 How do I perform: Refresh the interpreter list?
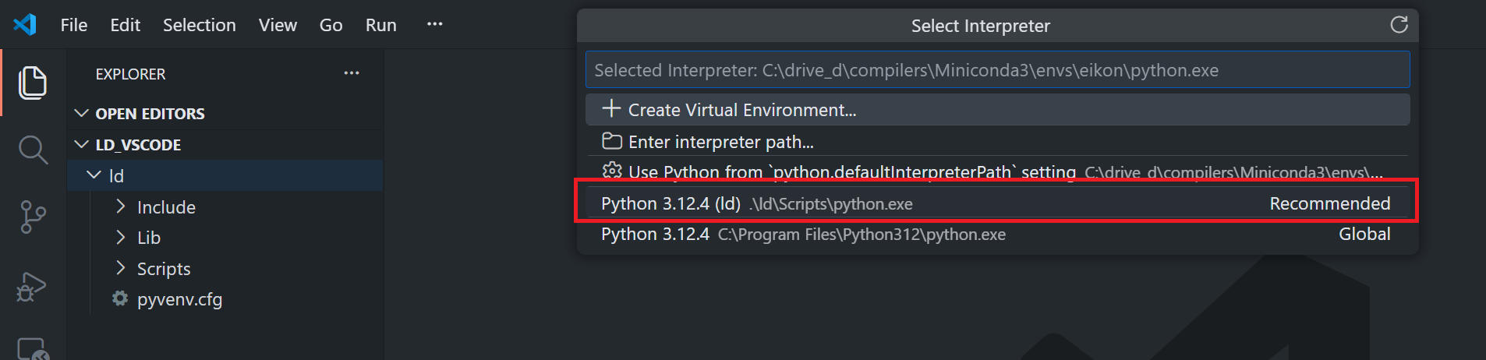pyautogui.click(x=1399, y=25)
